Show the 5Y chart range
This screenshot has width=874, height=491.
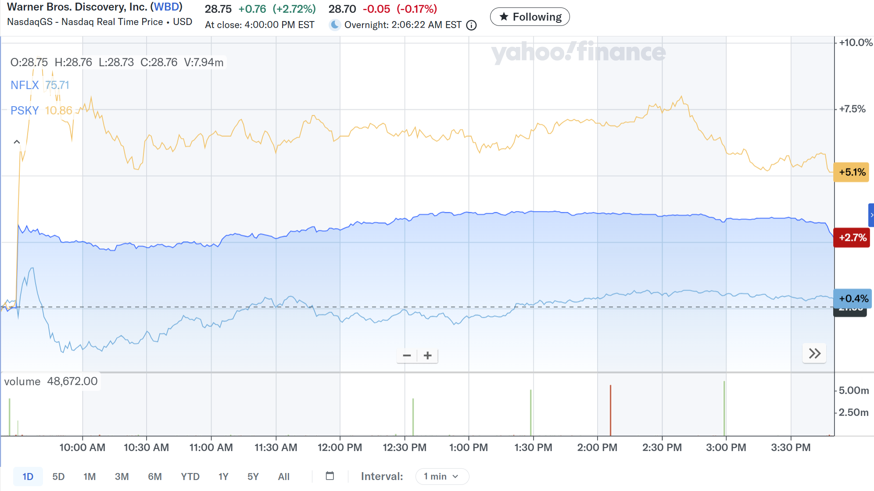[253, 477]
